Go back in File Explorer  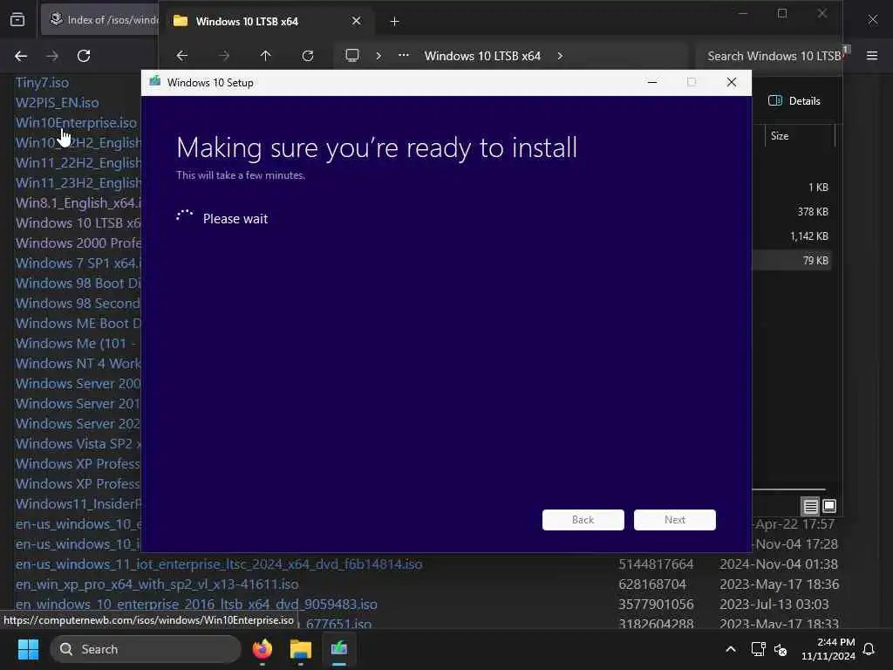tap(181, 56)
